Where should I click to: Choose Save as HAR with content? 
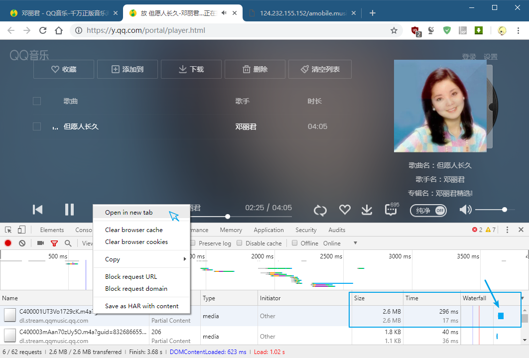(x=141, y=306)
